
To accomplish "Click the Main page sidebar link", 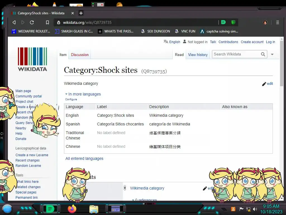I will coord(23,91).
